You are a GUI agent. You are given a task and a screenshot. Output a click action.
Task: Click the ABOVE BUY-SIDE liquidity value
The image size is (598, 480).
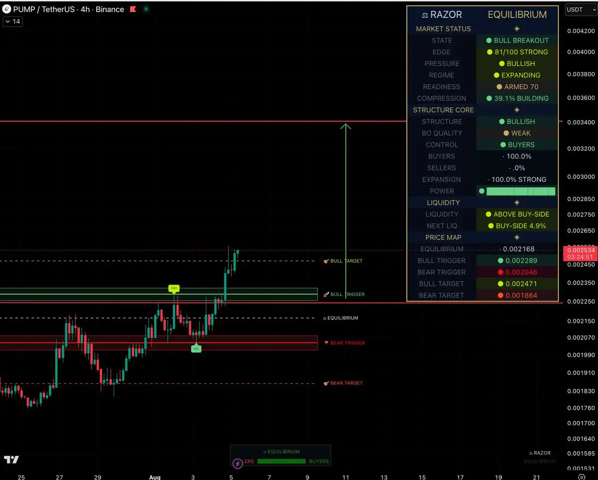pyautogui.click(x=517, y=214)
